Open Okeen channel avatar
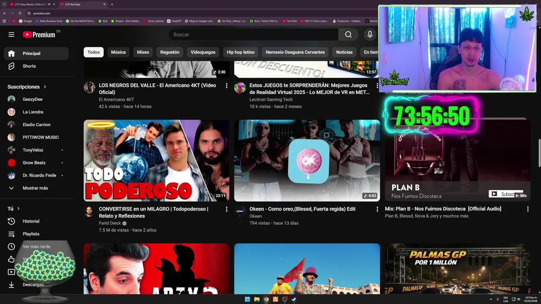The width and height of the screenshot is (541, 304). point(240,211)
